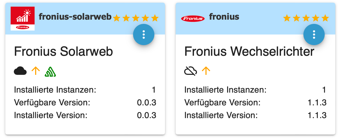Click Installierte Instanzen label on Solarweb card
Screen dimensions: 338x138
click(x=55, y=90)
